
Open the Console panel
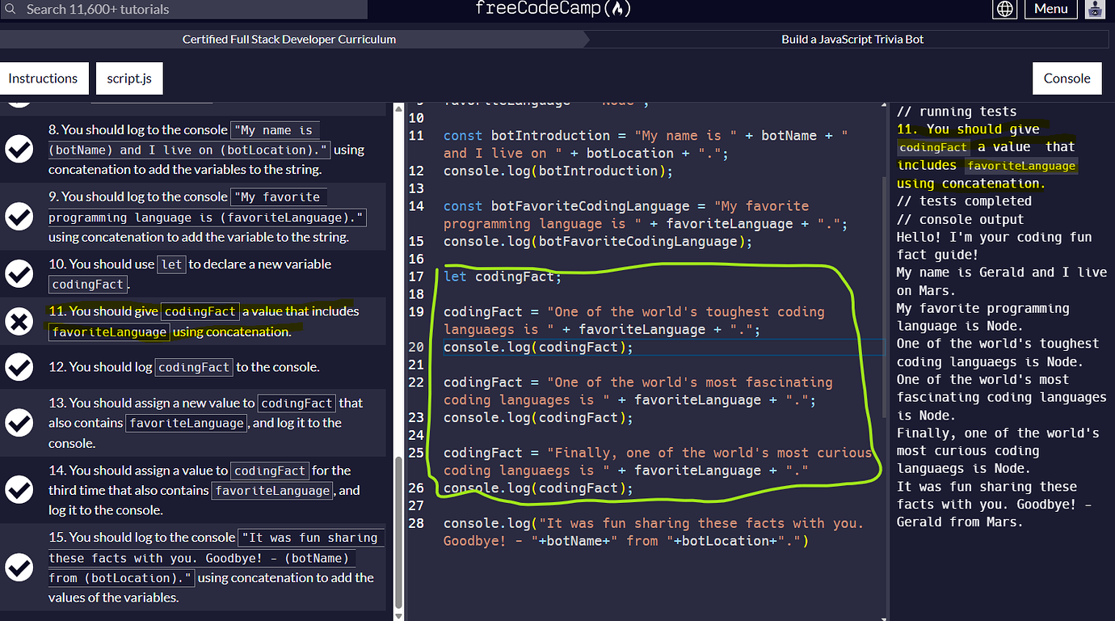coord(1067,78)
